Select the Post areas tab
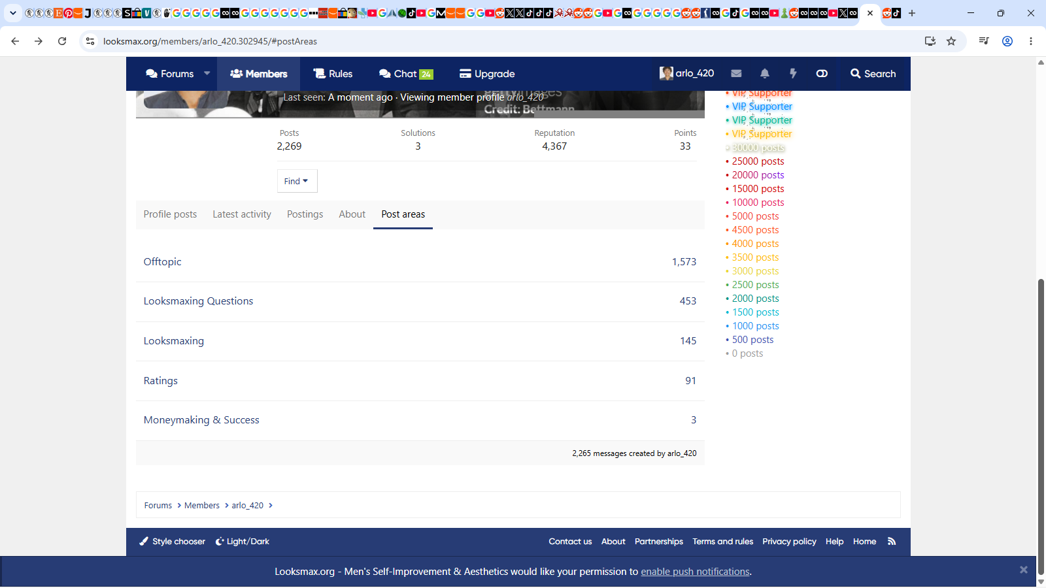The width and height of the screenshot is (1046, 588). (403, 214)
